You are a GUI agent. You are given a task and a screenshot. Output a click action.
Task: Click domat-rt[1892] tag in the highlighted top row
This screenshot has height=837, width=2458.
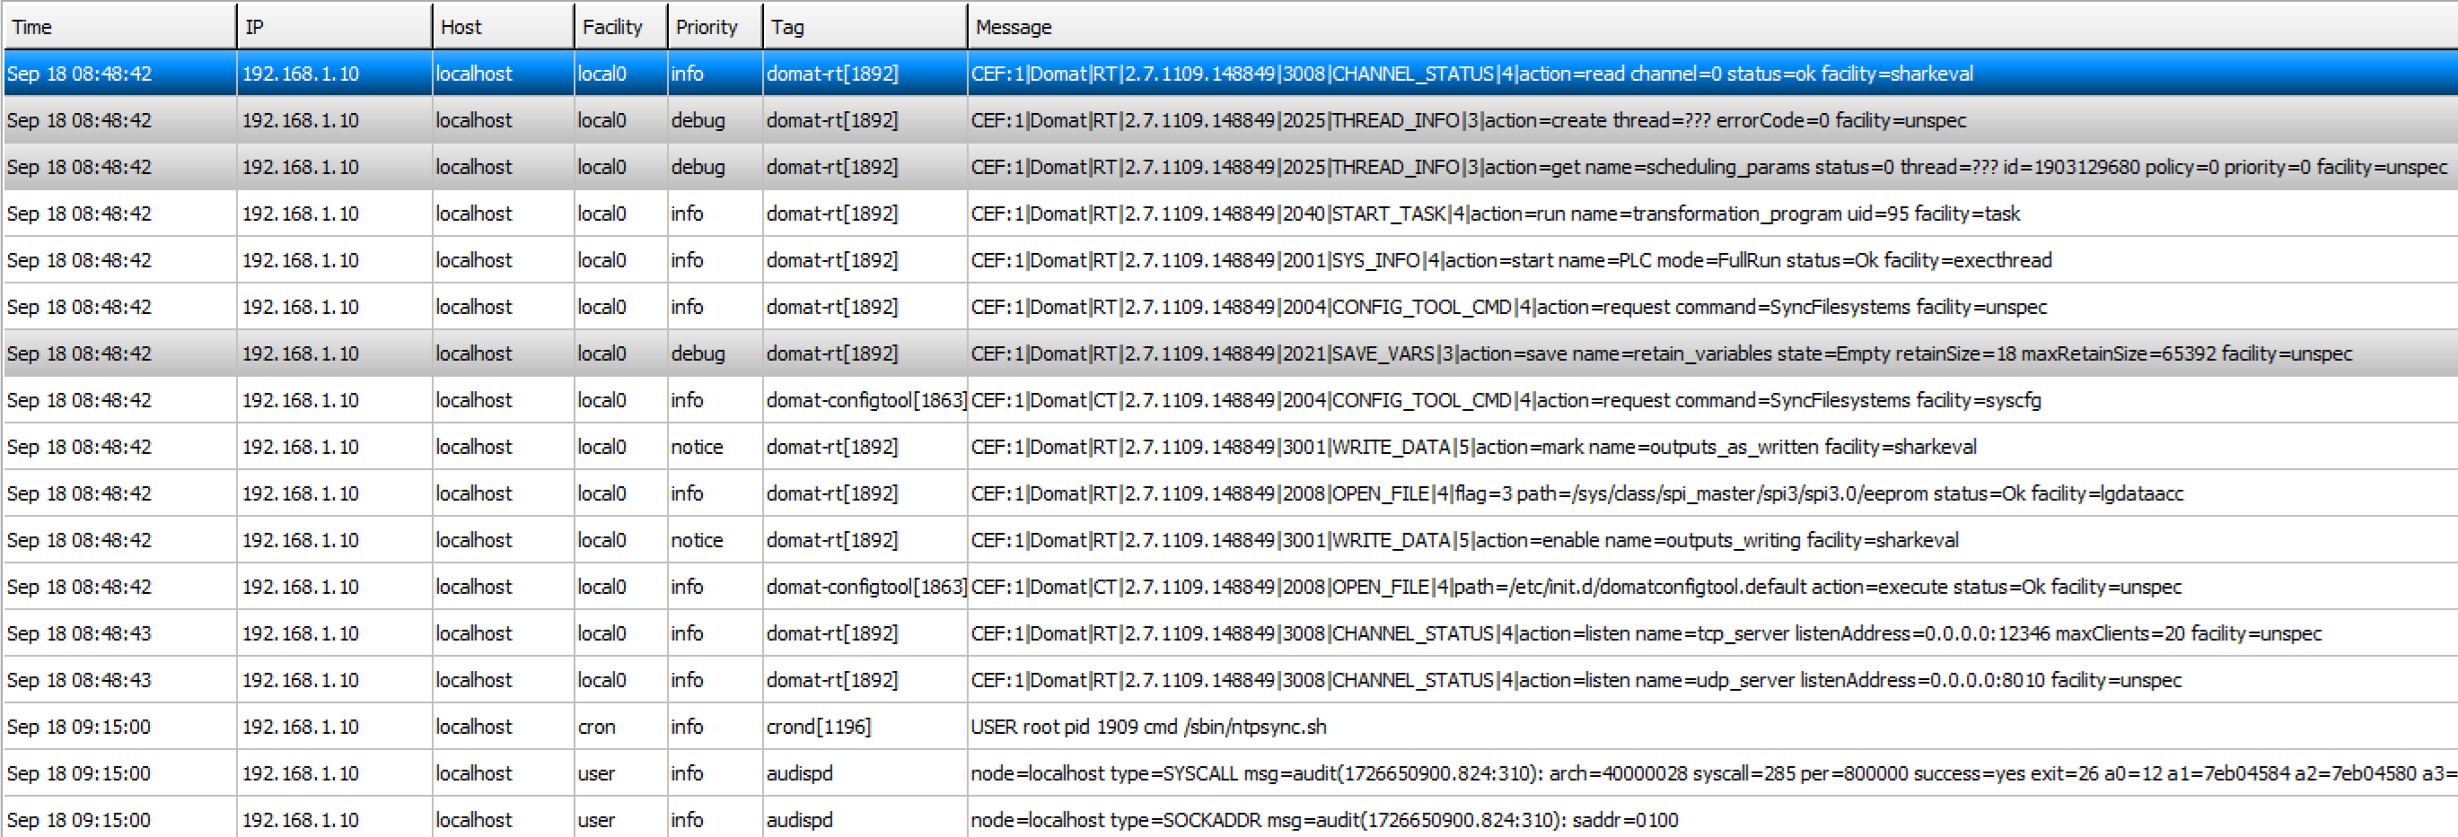click(832, 74)
